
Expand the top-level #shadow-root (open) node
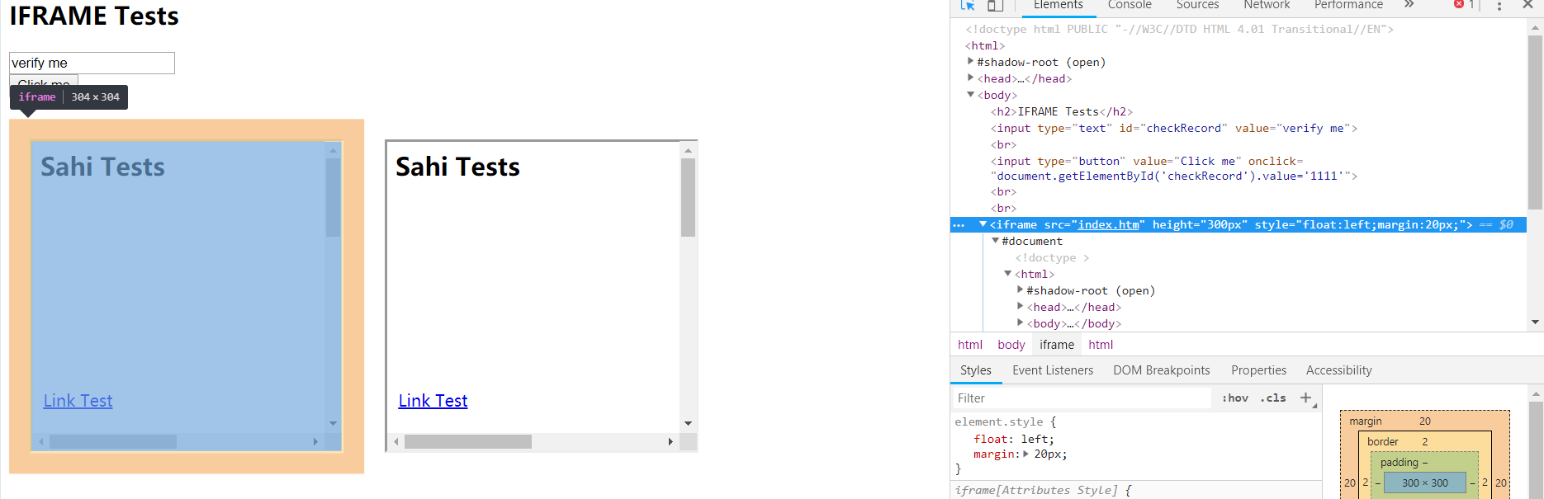971,61
